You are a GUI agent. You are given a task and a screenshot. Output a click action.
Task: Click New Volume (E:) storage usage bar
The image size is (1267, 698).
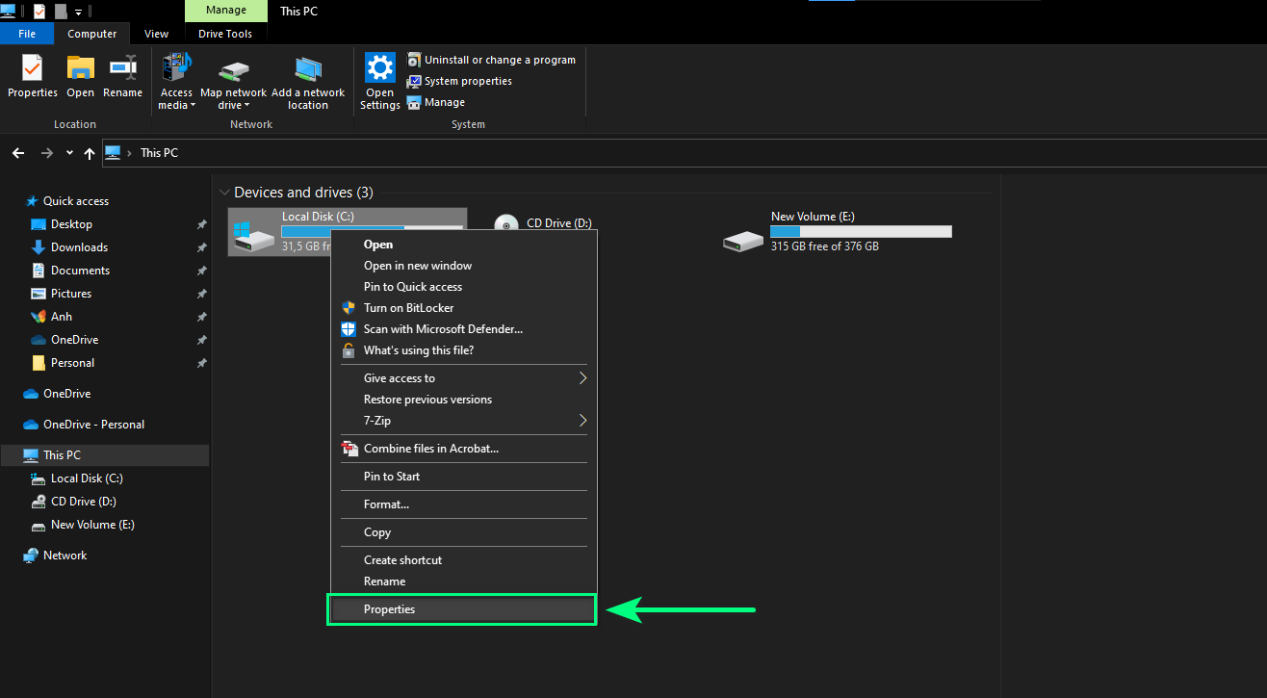point(860,231)
